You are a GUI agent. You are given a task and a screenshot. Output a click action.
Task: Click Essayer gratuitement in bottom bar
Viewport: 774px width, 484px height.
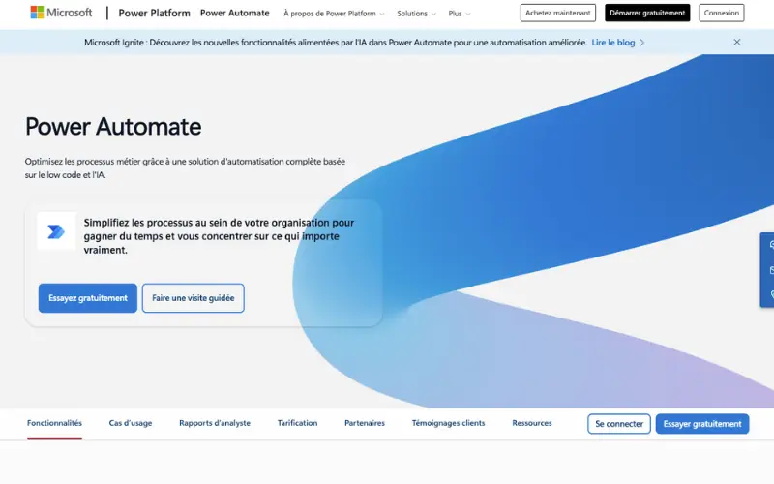click(702, 424)
